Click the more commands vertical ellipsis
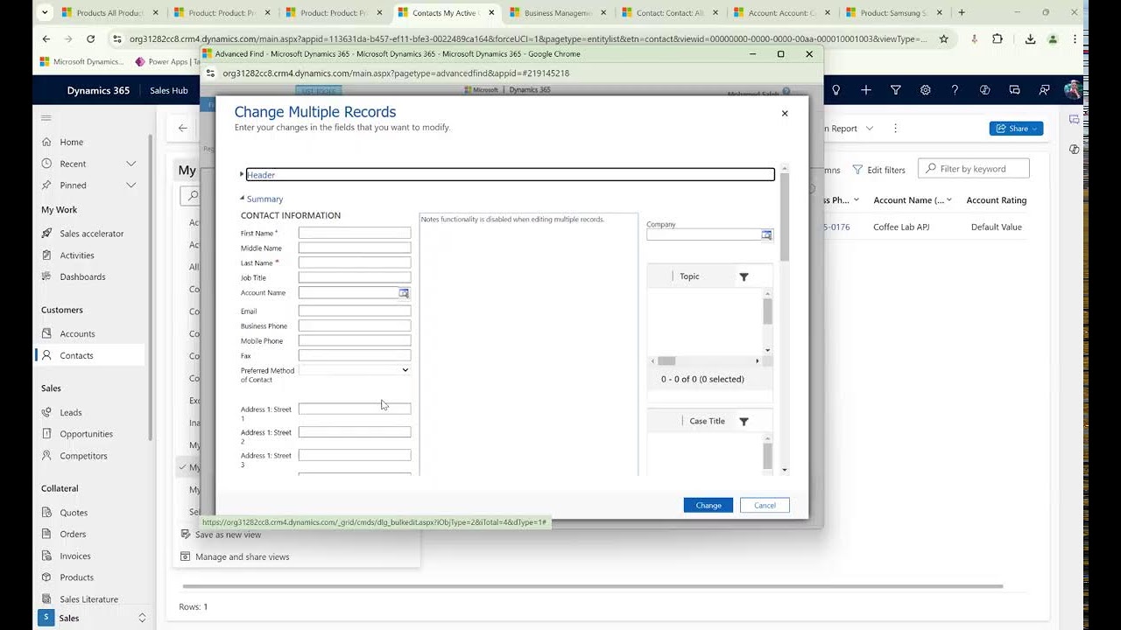The width and height of the screenshot is (1121, 630). click(x=895, y=129)
